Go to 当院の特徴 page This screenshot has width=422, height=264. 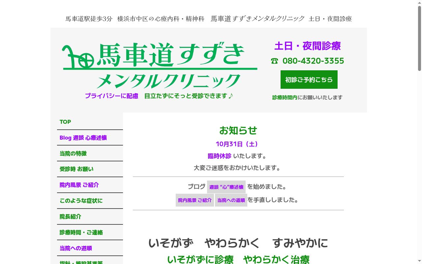tap(90, 153)
